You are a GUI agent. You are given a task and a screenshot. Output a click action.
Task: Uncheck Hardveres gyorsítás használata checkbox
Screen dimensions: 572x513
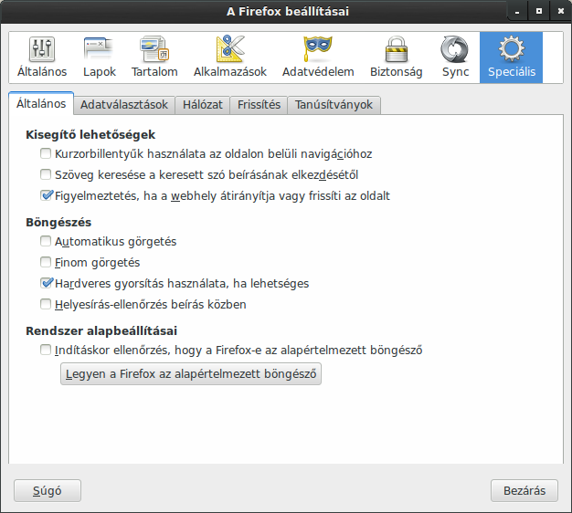tap(46, 283)
